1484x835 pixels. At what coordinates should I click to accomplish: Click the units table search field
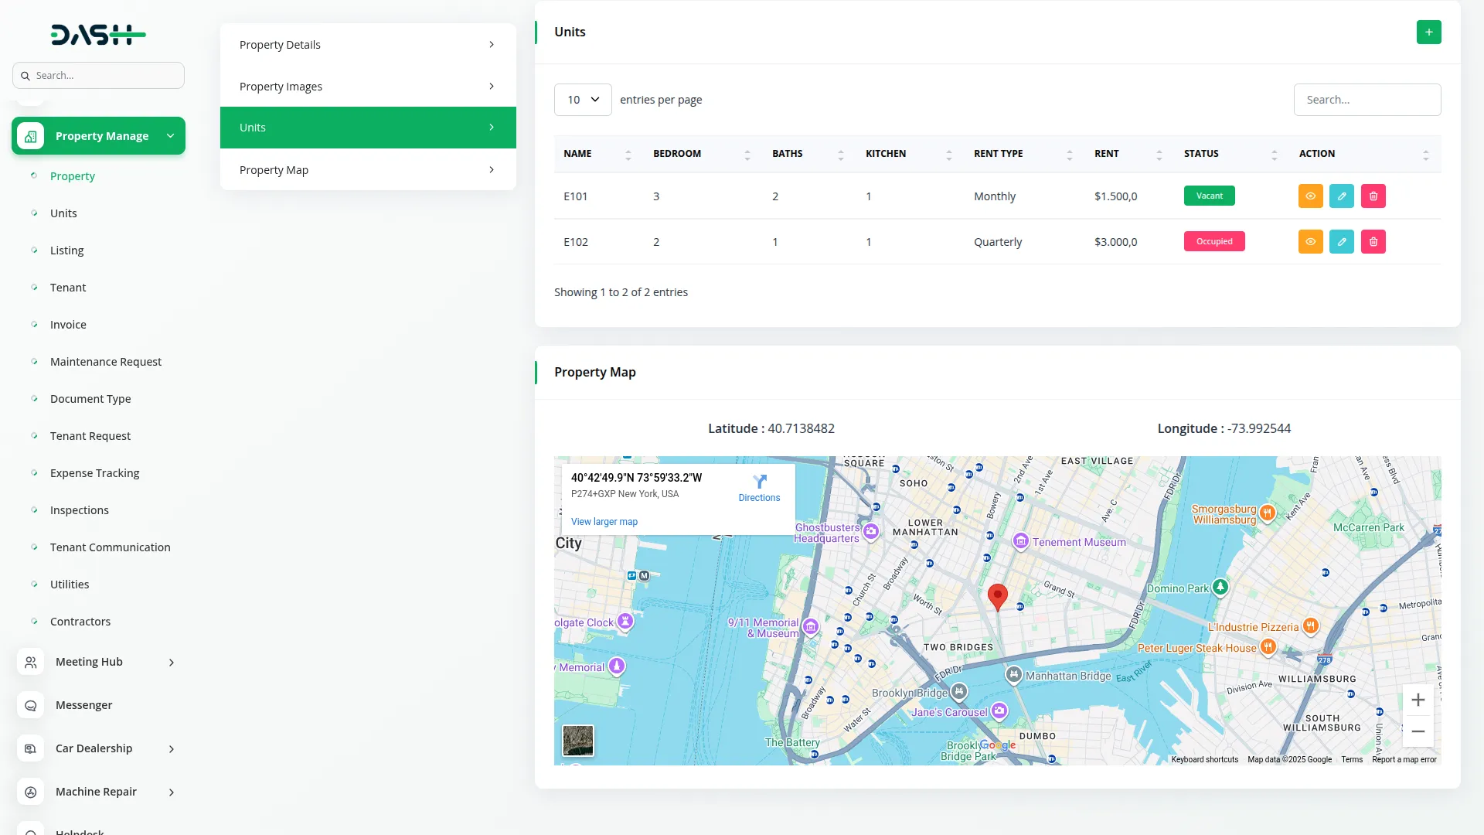1367,100
